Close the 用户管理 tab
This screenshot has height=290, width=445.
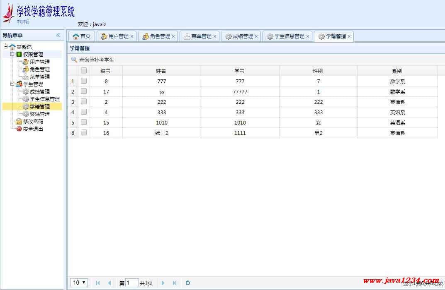click(x=132, y=36)
